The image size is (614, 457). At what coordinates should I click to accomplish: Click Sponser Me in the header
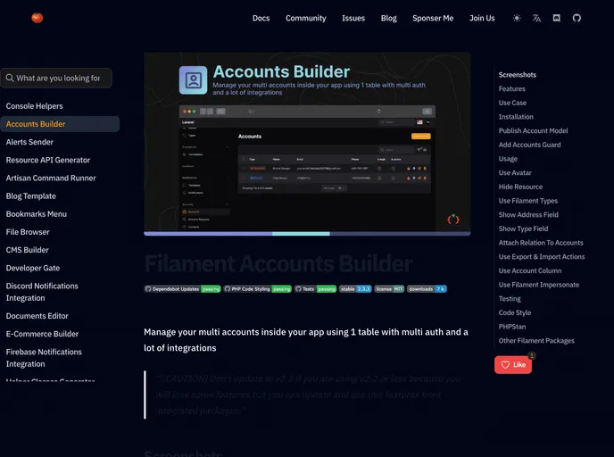pyautogui.click(x=433, y=18)
